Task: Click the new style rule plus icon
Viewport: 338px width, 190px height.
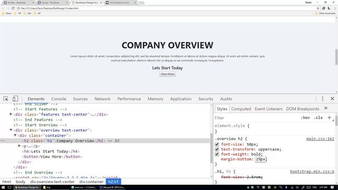Action: coord(329,118)
